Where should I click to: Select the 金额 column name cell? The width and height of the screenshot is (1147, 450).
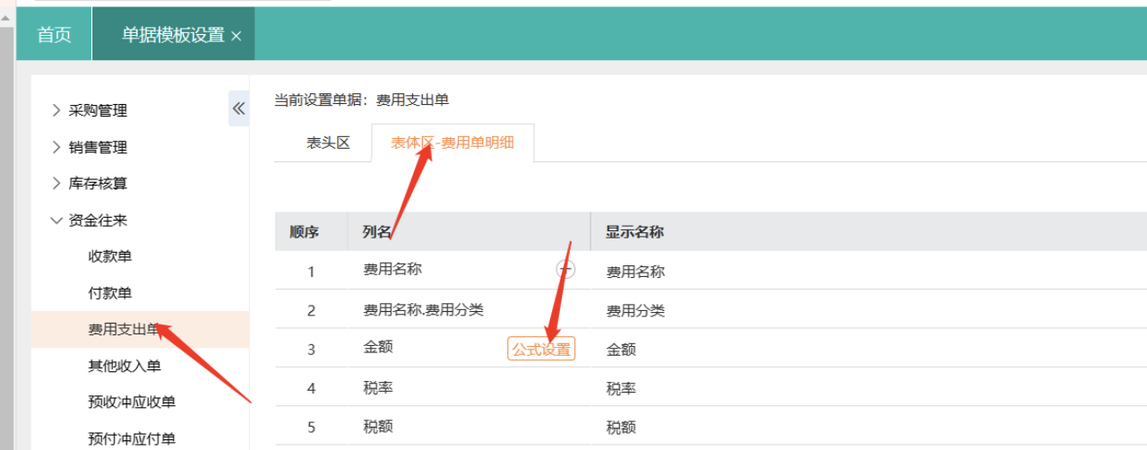coord(377,346)
